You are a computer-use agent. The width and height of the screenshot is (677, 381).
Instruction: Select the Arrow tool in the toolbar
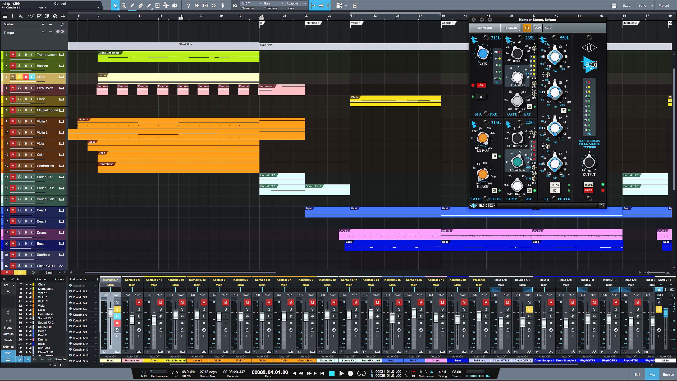click(x=115, y=6)
